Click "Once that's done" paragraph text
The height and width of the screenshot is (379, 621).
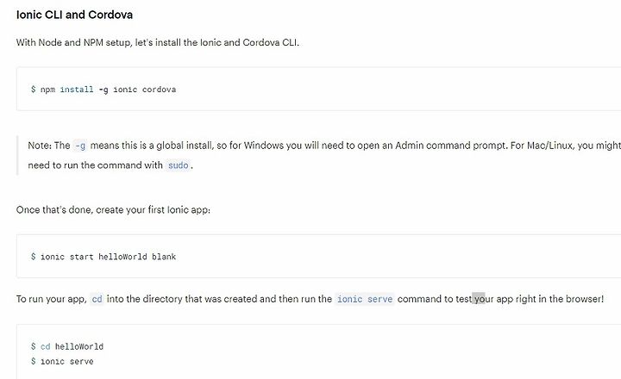point(113,209)
